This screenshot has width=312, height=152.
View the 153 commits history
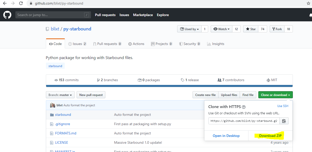point(67,80)
